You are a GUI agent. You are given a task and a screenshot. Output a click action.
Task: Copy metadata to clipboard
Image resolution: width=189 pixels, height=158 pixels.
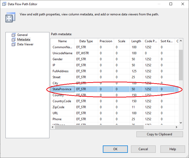coord(159,134)
